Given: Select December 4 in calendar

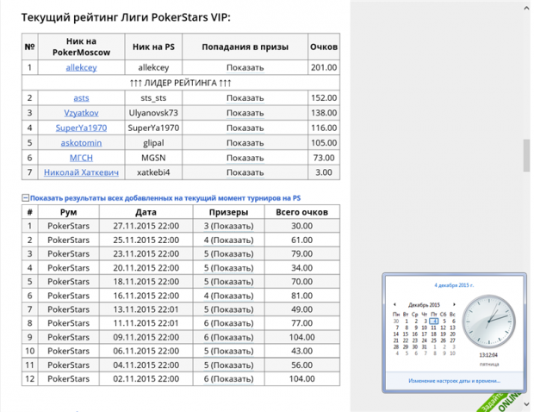Looking at the screenshot, I should pyautogui.click(x=434, y=321).
